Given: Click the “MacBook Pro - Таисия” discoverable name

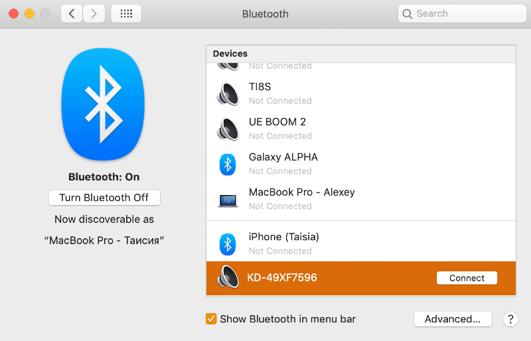Looking at the screenshot, I should [104, 240].
